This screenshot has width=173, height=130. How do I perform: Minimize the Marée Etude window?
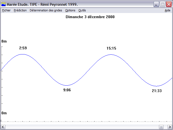(x=156, y=4)
